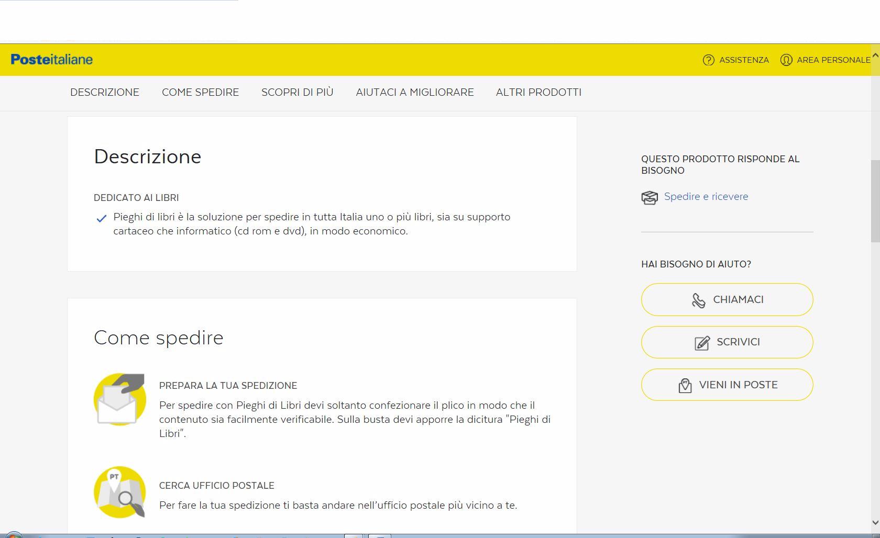This screenshot has height=538, width=880.
Task: Follow the Spedire e ricevere link
Action: tap(706, 197)
